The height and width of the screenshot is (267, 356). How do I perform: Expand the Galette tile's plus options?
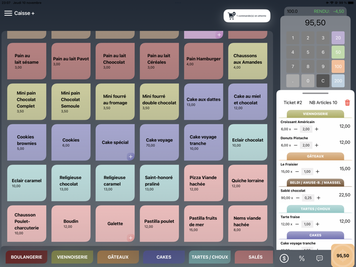(x=131, y=238)
